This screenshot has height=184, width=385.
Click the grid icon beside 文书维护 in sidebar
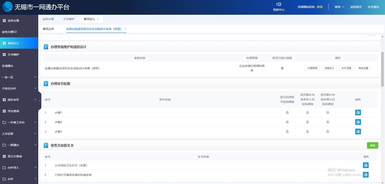[4, 54]
